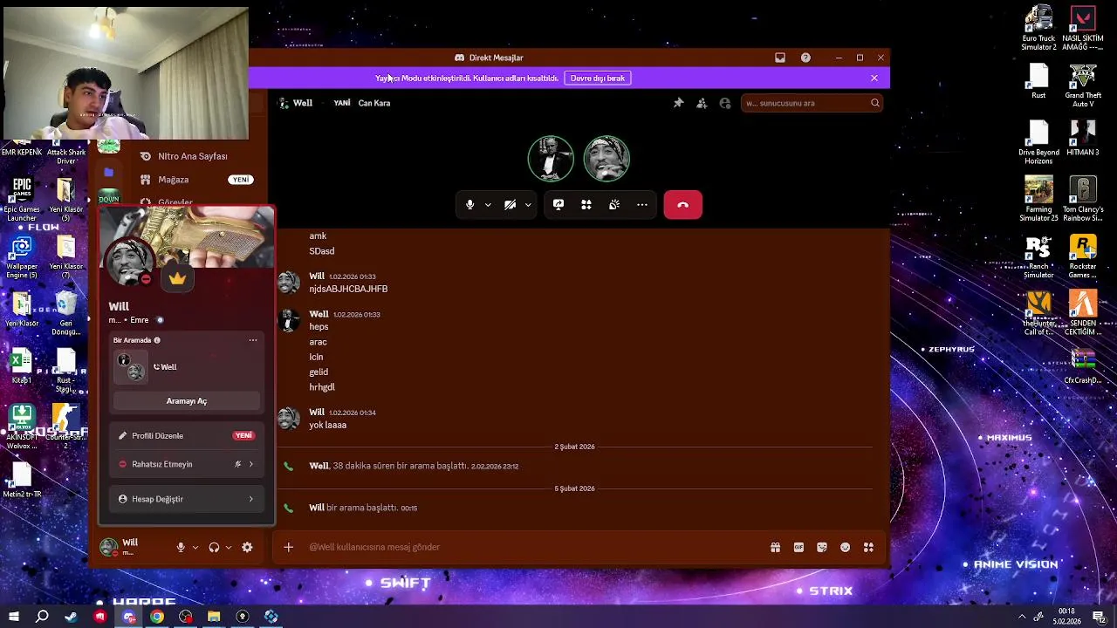Image resolution: width=1117 pixels, height=628 pixels.
Task: Open soundboard in call controls
Action: (x=614, y=205)
